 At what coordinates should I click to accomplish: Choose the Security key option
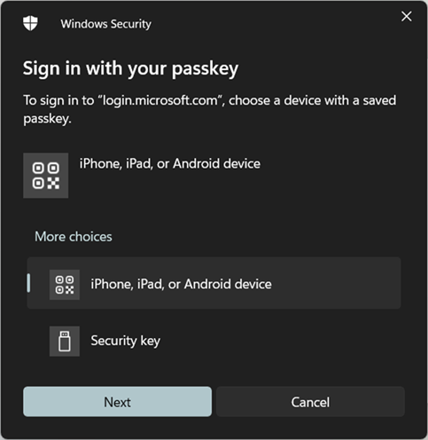214,341
